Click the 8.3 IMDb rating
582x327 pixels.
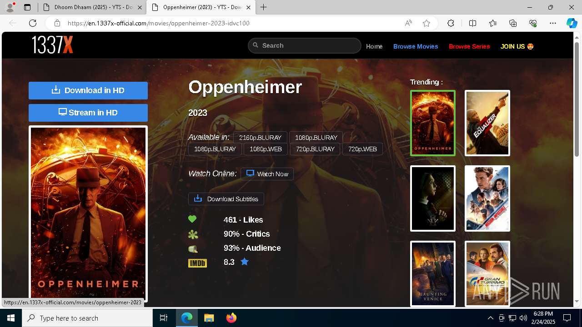click(229, 262)
